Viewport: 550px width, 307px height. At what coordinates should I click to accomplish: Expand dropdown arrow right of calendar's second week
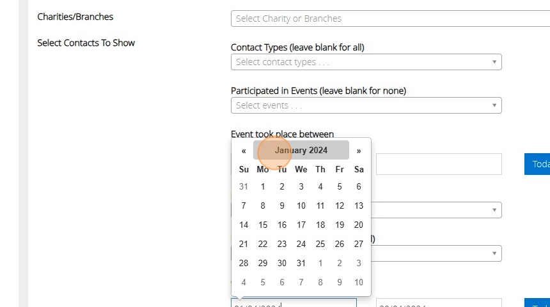tap(494, 210)
